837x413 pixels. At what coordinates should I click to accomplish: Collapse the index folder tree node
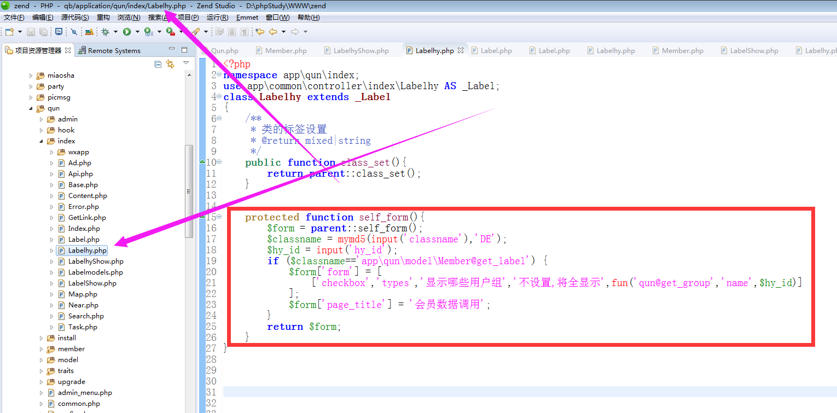point(41,141)
